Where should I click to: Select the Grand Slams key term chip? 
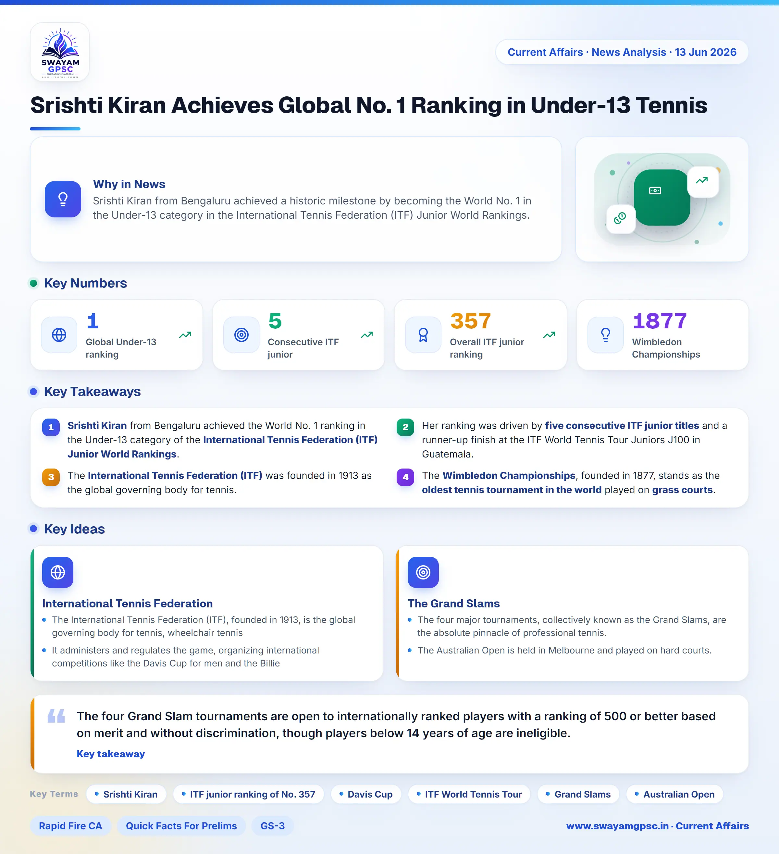click(x=578, y=794)
